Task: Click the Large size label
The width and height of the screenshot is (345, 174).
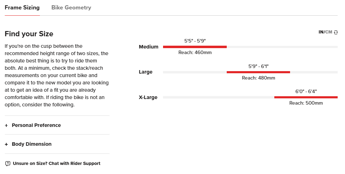Action: coord(146,72)
